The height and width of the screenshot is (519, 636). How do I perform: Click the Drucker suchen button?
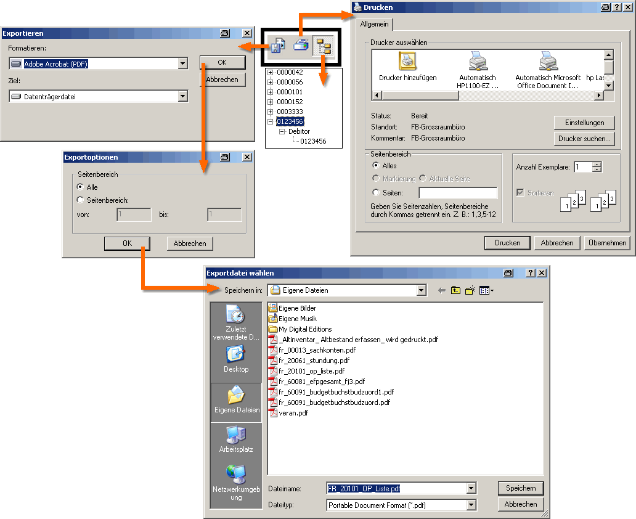pos(584,139)
